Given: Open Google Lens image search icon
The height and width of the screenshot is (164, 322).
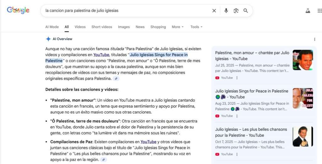Looking at the screenshot, I should (x=236, y=11).
